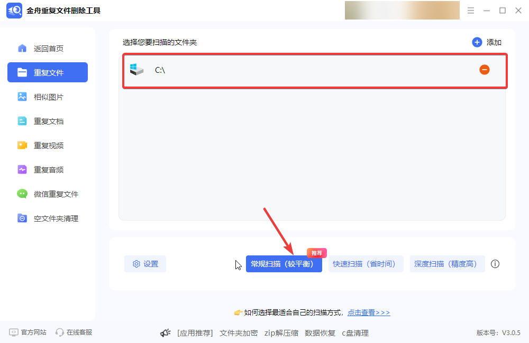Click the app logo icon in title bar

(14, 11)
